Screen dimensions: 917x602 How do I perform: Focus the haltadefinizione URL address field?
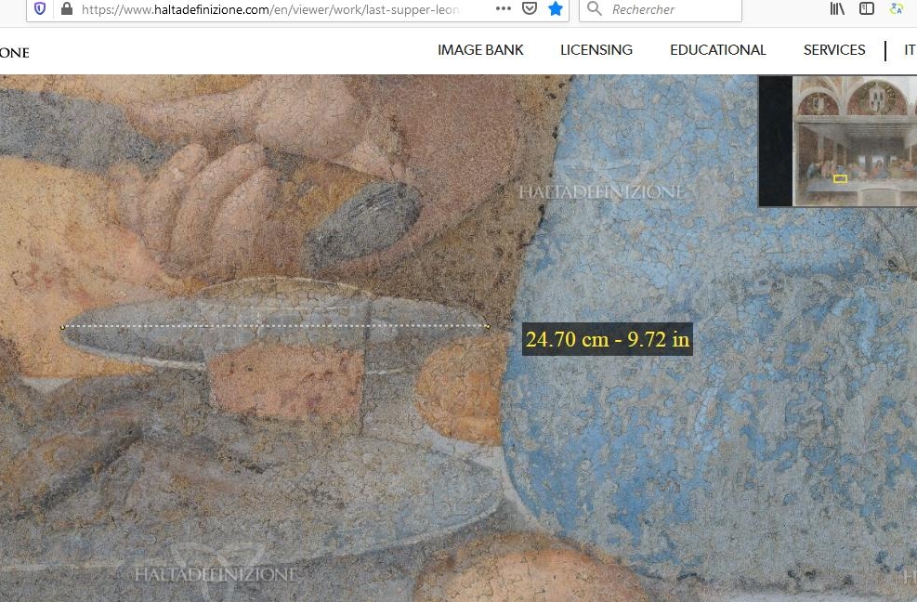coord(269,9)
